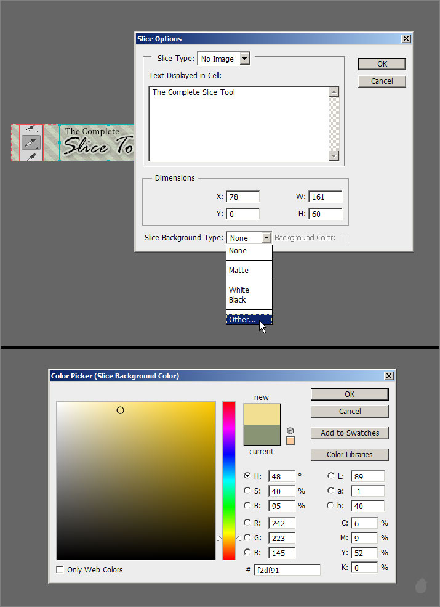Screen dimensions: 440x607
Task: Open Color Libraries
Action: click(350, 455)
